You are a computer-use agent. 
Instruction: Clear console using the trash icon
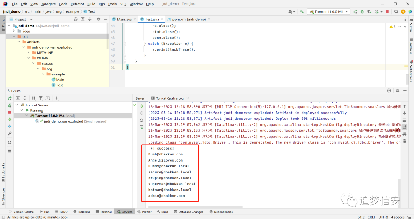(x=404, y=141)
